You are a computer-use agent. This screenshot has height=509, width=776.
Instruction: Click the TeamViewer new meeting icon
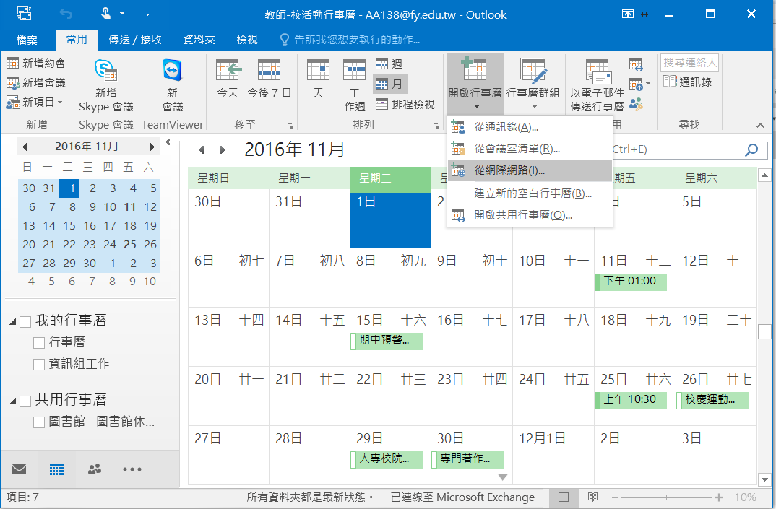(x=173, y=70)
